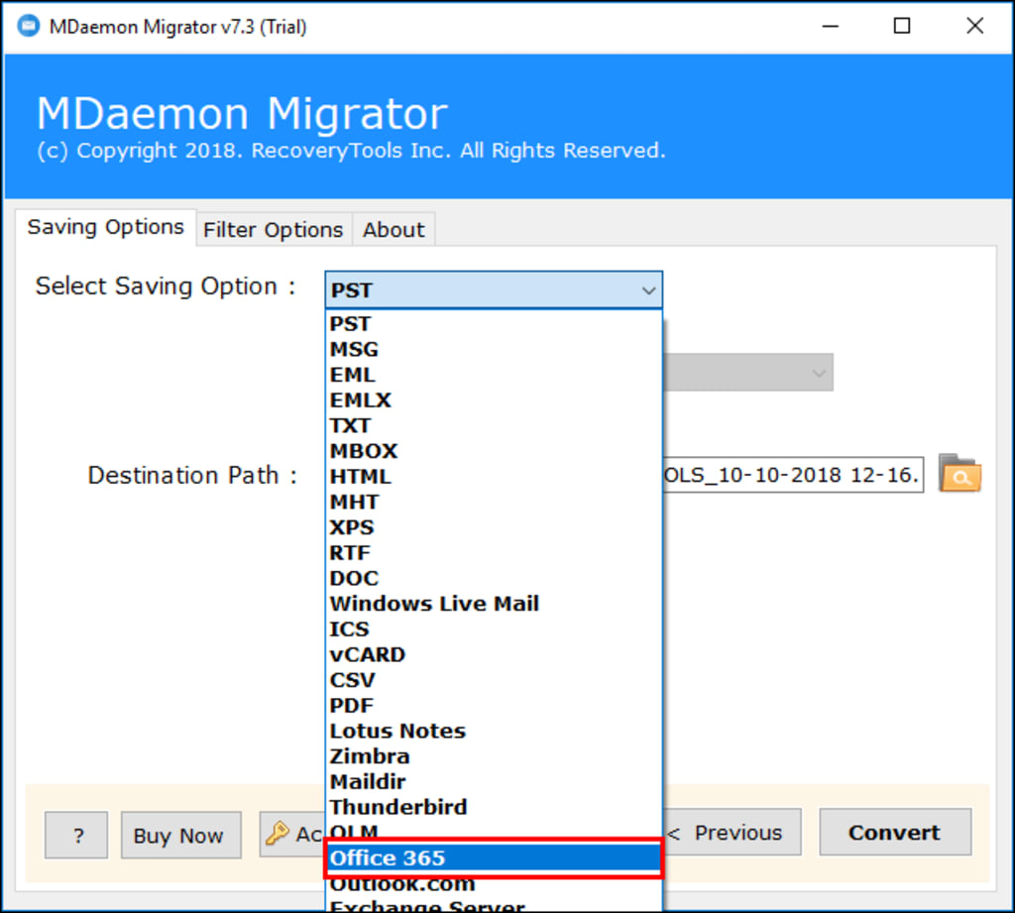Pick MBOX as the saving option

coord(494,451)
